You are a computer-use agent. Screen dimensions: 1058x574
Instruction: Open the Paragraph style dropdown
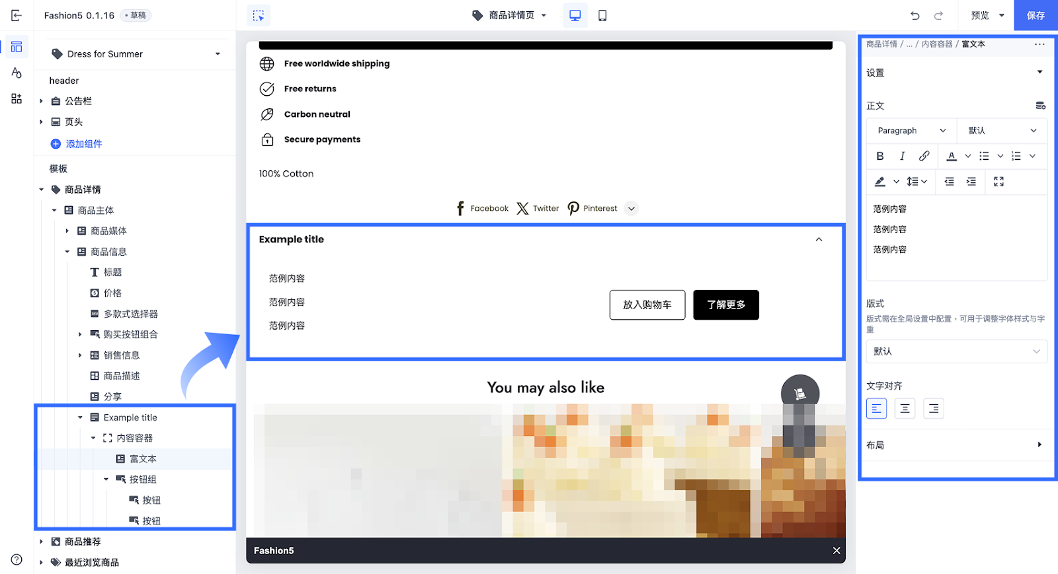[911, 130]
